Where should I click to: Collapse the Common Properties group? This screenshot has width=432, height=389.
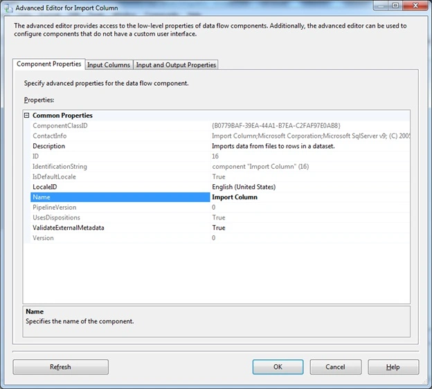tap(27, 115)
